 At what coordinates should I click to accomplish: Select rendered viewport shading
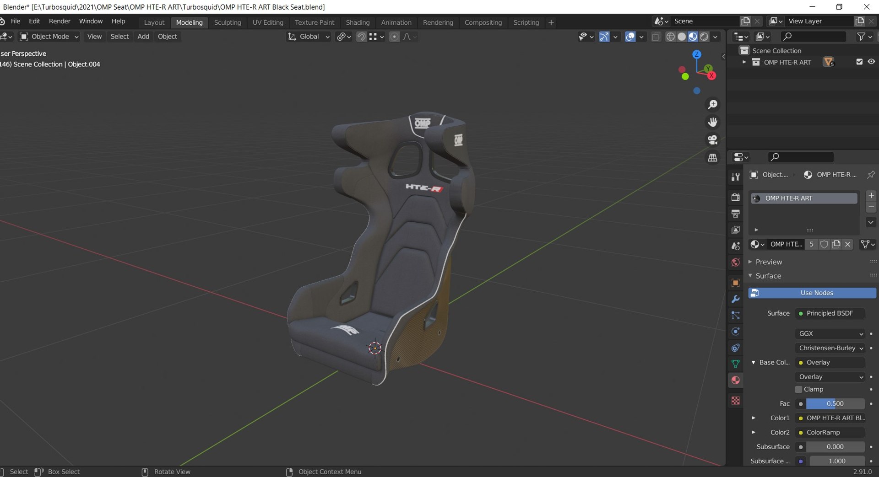pos(704,37)
